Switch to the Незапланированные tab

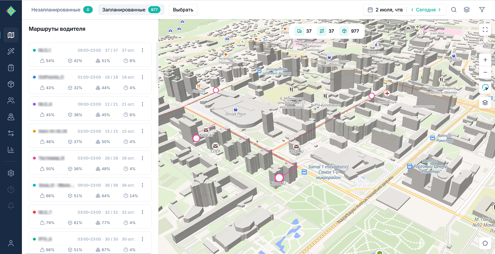[62, 10]
